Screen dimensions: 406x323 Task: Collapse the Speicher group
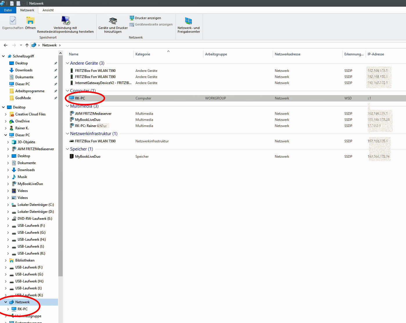click(x=67, y=149)
